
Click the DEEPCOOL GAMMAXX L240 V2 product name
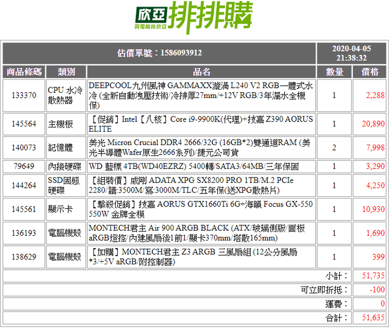(202, 95)
